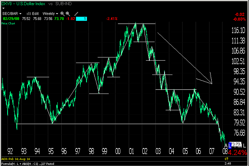Click the 79.92 price axis label
249x166 pixels.
click(239, 123)
